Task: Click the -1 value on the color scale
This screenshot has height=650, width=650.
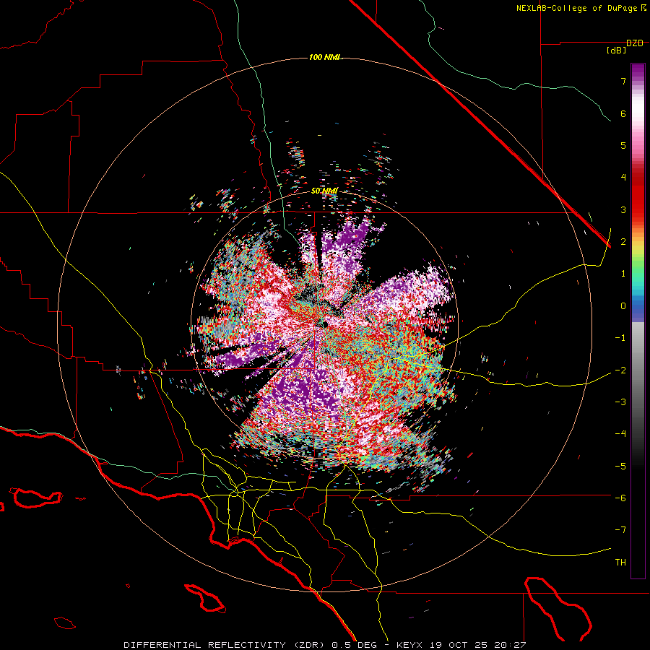Action: (620, 338)
